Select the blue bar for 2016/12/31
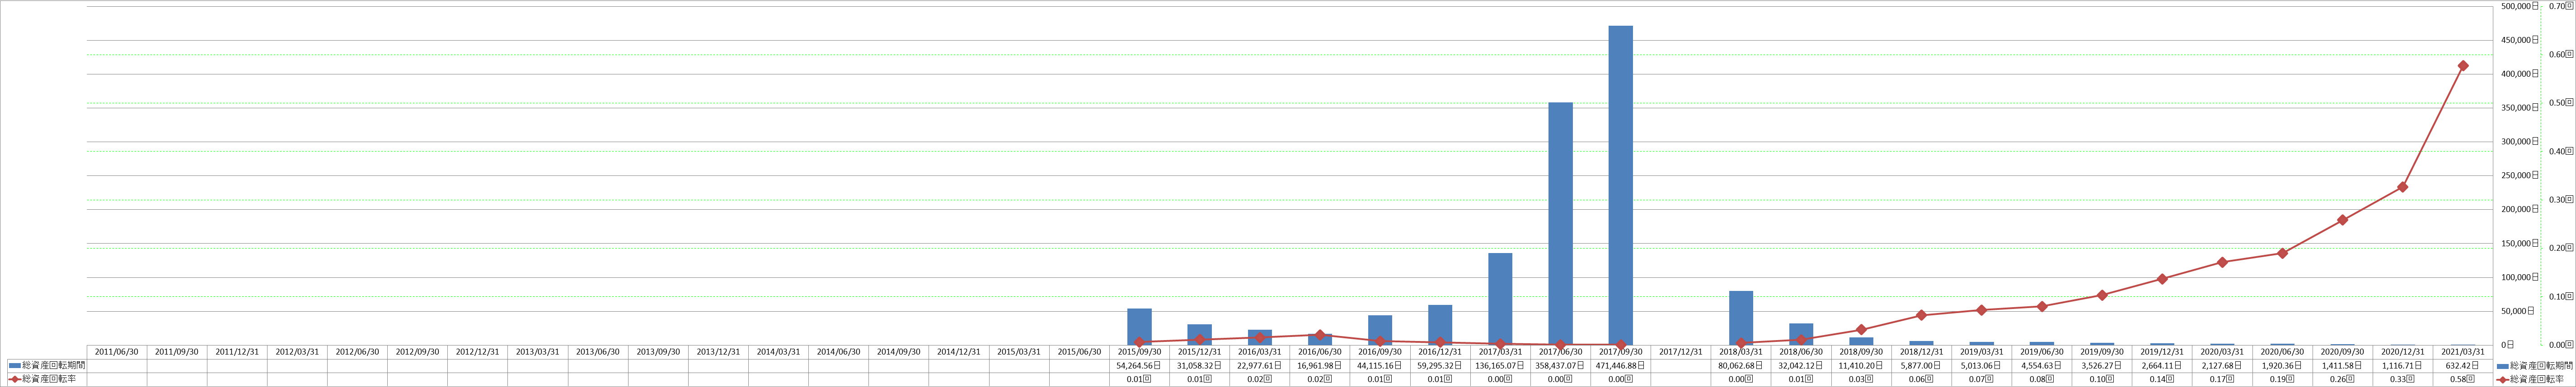Screen dimensions: 2576x387 click(x=1440, y=325)
